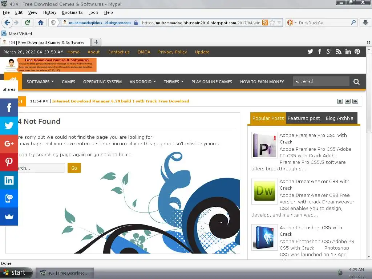The height and width of the screenshot is (279, 372).
Task: Open the Tools menu
Action: pyautogui.click(x=93, y=12)
